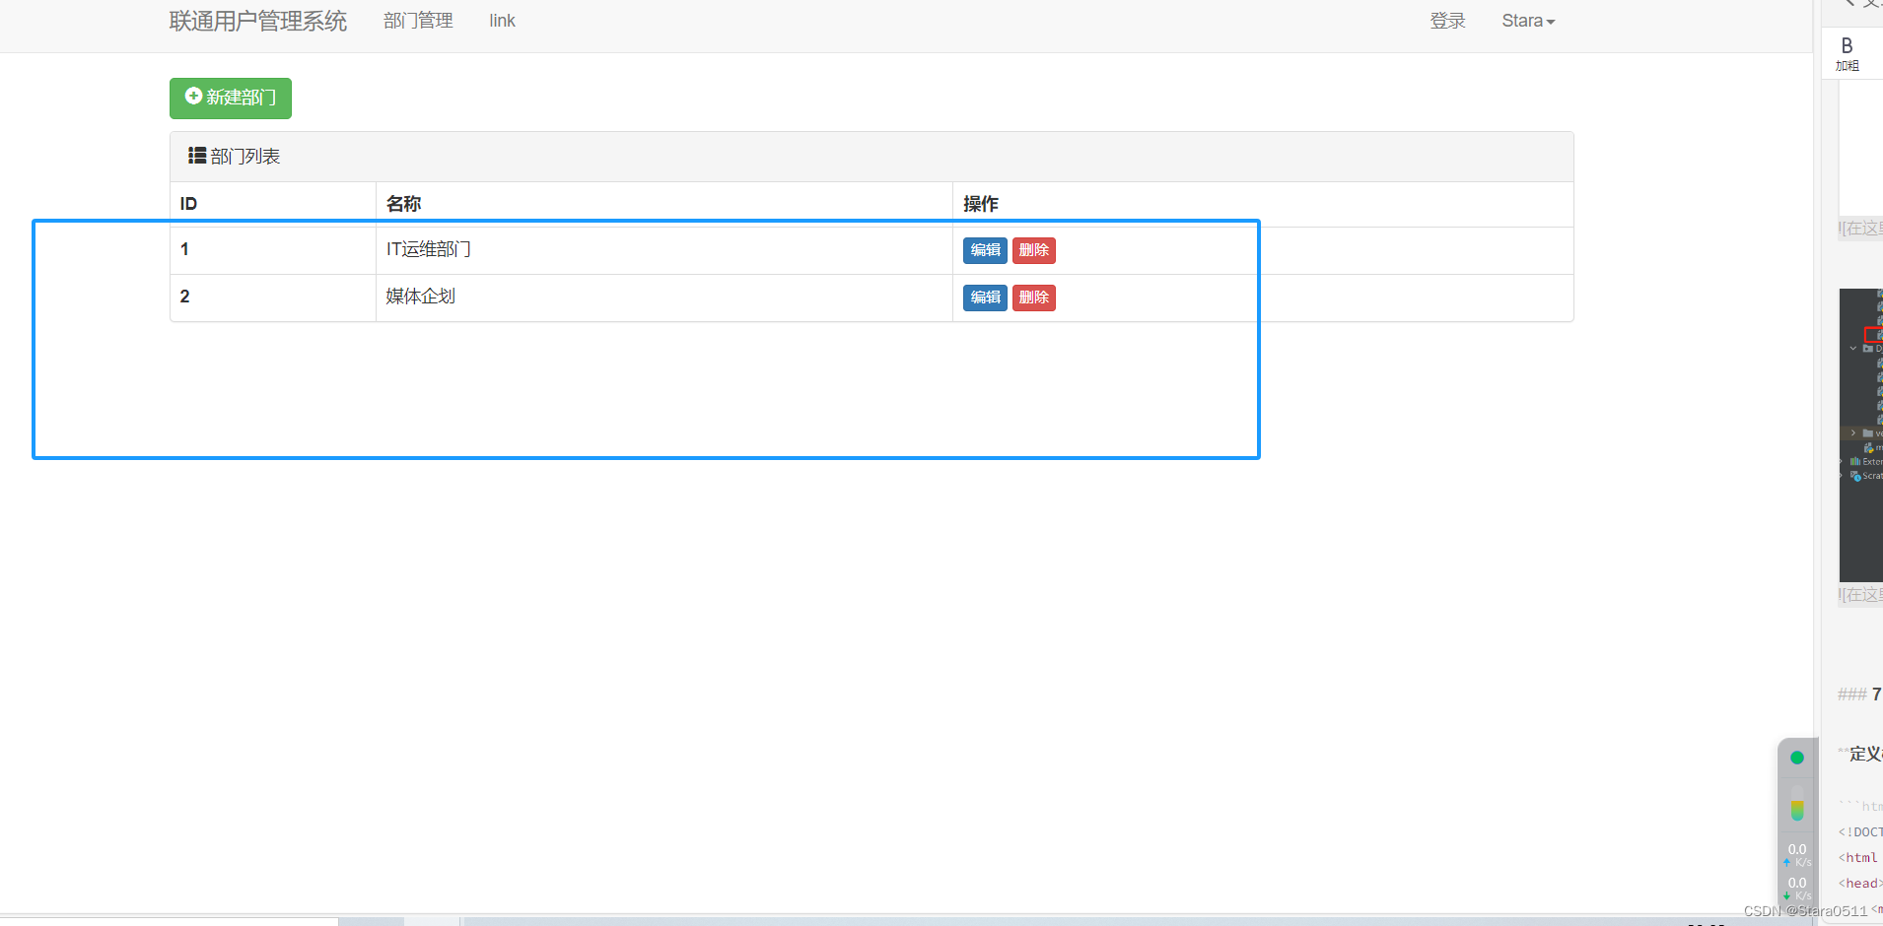Edit the IT运维部门 row
Viewport: 1883px width, 926px height.
tap(985, 250)
